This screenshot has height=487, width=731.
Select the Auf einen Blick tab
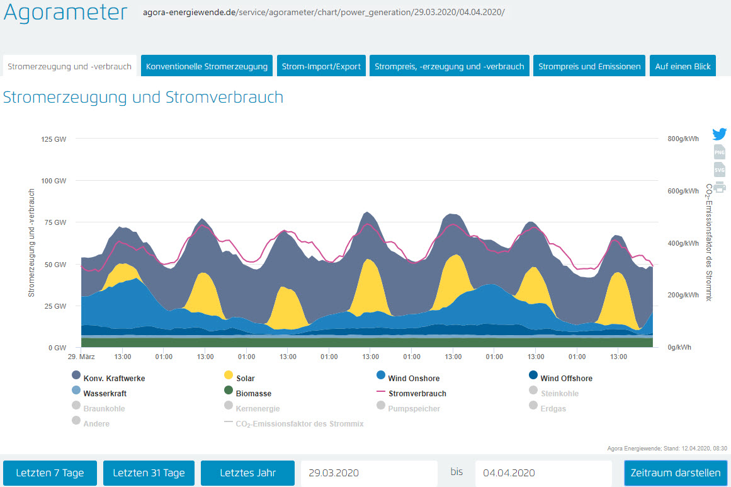pyautogui.click(x=683, y=66)
